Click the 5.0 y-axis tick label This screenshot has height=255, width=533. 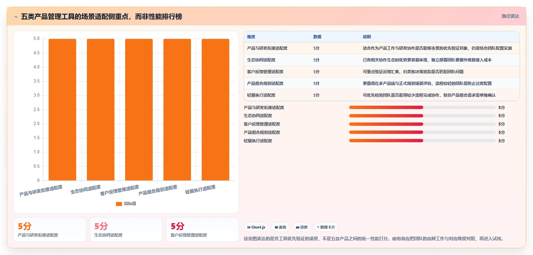point(36,39)
